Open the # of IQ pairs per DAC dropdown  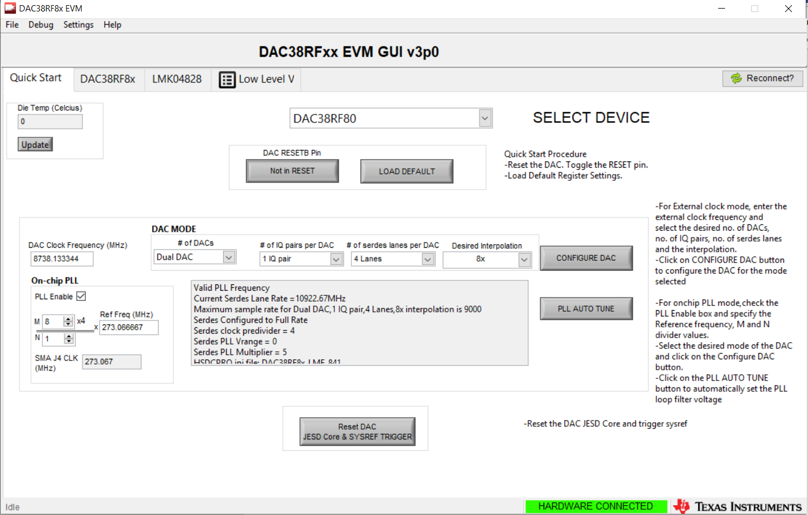pos(336,259)
